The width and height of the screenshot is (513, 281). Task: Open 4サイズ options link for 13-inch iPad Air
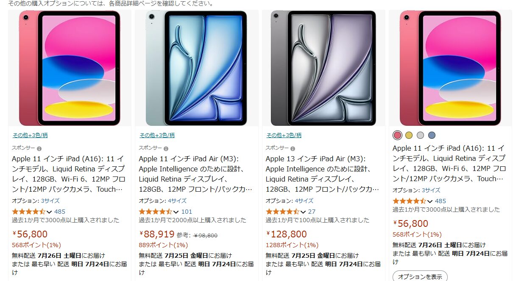[x=304, y=201]
